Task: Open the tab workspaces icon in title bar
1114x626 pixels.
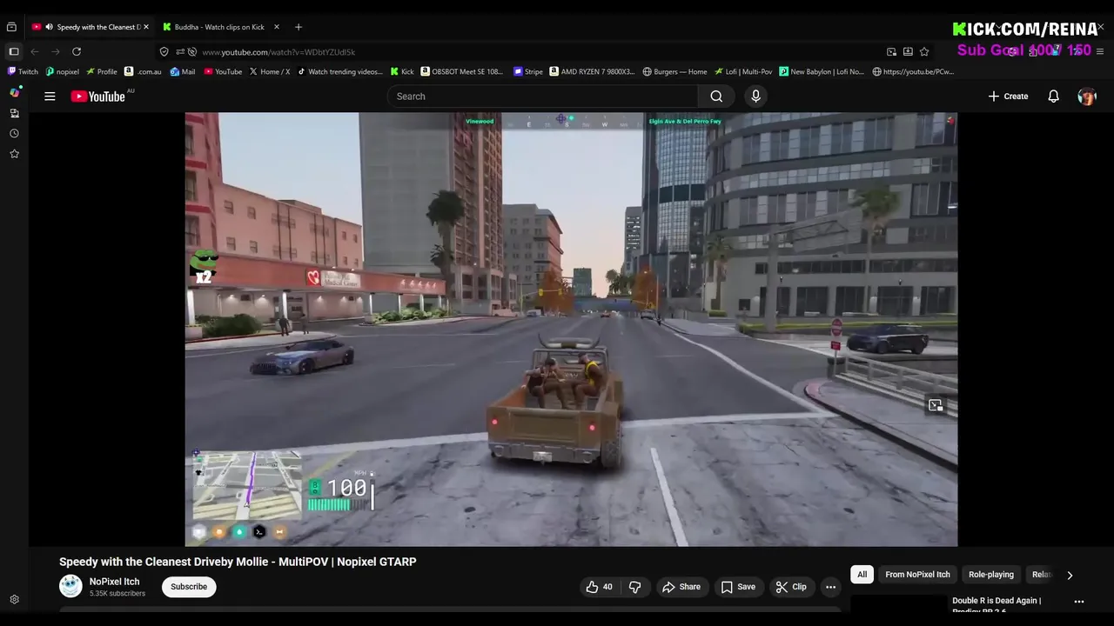Action: pos(11,27)
